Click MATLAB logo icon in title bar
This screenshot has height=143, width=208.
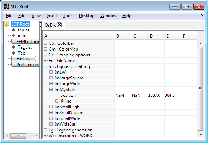(6, 6)
